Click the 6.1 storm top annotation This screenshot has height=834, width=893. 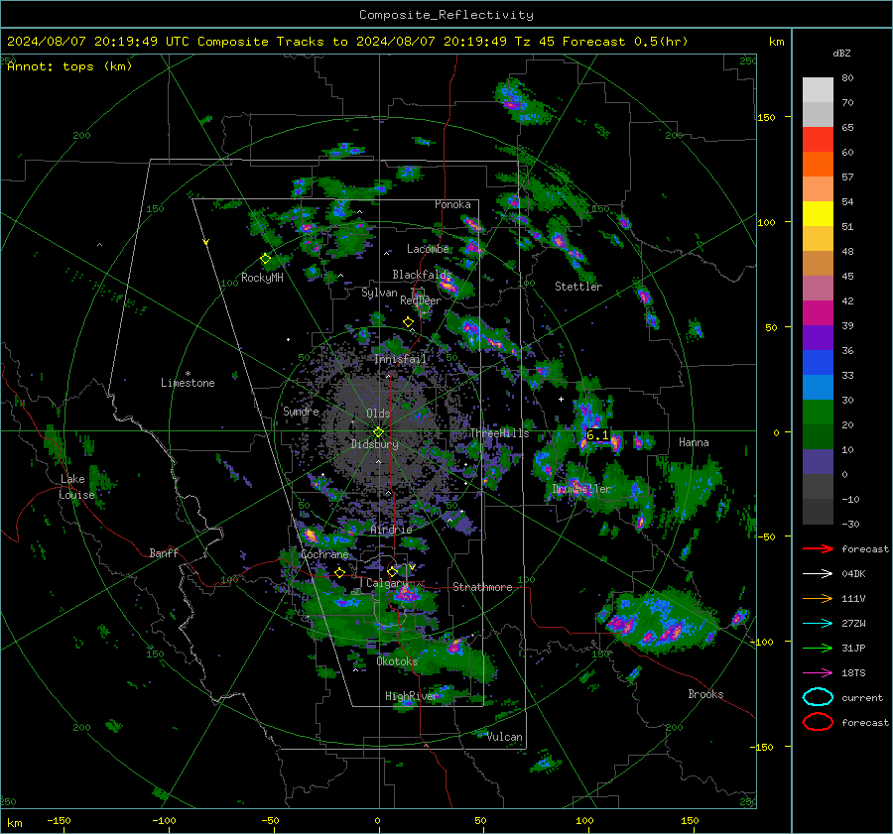pos(597,435)
